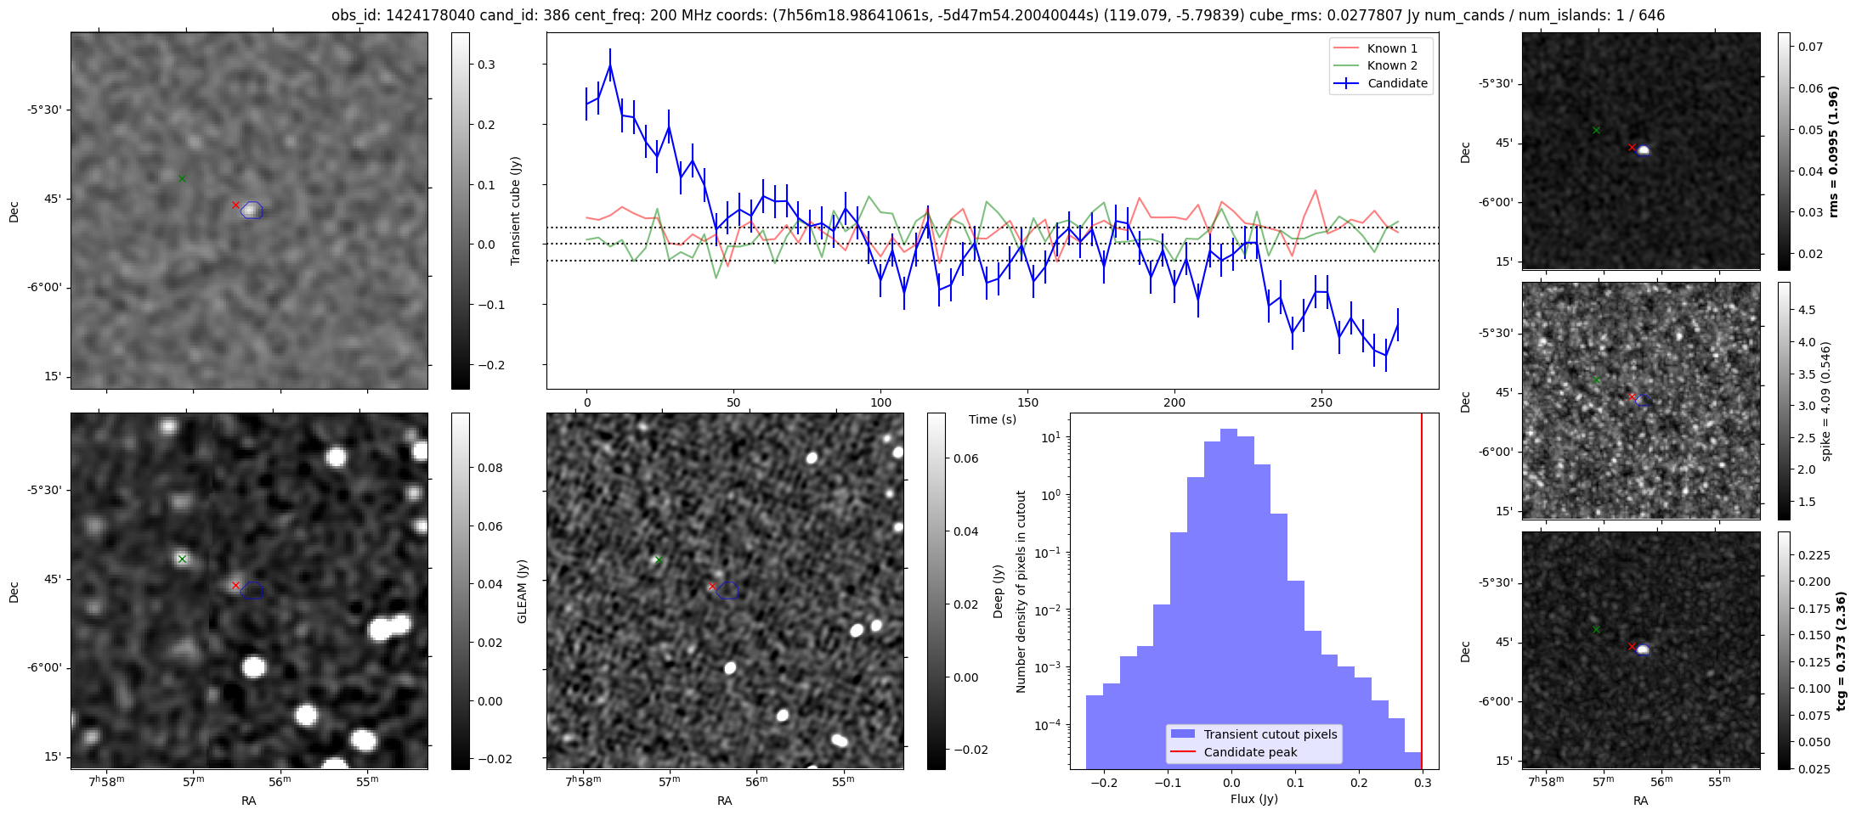Click the bright source in the tcg map
The image size is (1856, 815).
click(x=1644, y=649)
